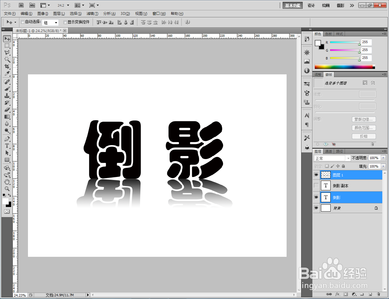
Task: Click the Add layer mask icon
Action: click(345, 294)
